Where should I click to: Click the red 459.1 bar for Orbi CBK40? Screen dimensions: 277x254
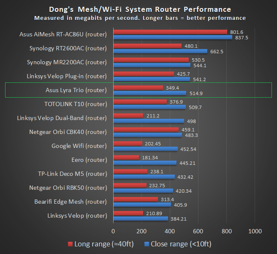tap(146, 130)
